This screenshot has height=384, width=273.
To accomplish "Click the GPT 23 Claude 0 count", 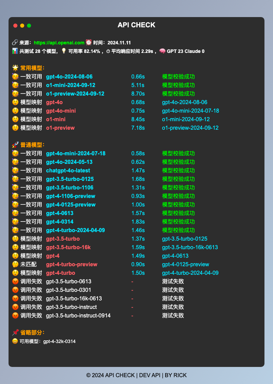I will [x=186, y=51].
